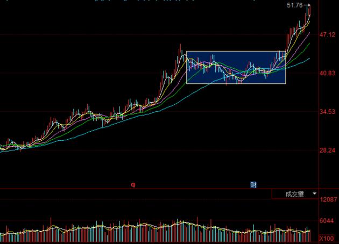Click the right end of the green moving average
Viewport: 339px width, 244px height.
[309, 44]
